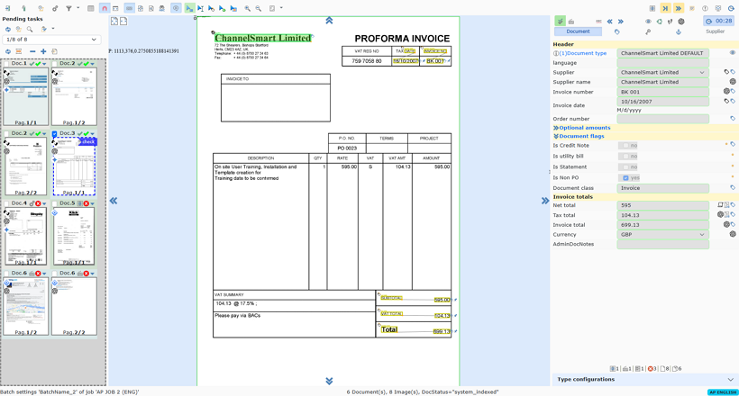This screenshot has height=396, width=739.
Task: Open the Doc.1 dropdown arrow
Action: [x=44, y=64]
